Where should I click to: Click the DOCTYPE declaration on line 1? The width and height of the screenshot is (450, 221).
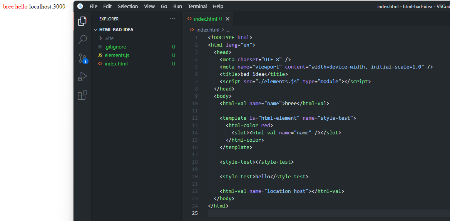[230, 38]
